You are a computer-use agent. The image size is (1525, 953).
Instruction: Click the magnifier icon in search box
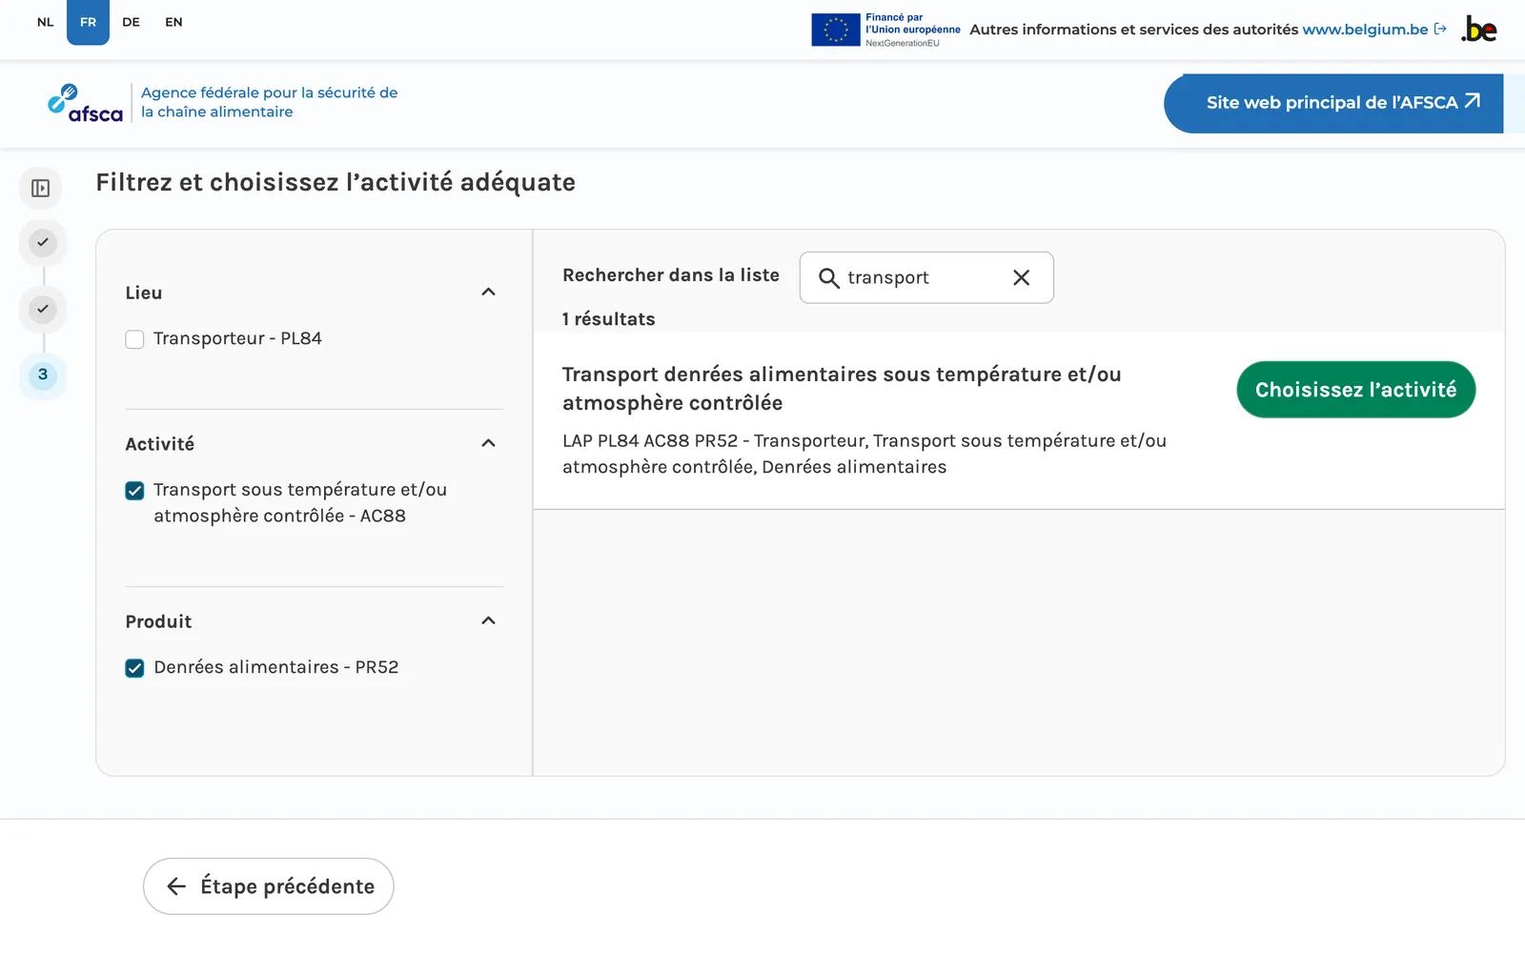click(829, 277)
